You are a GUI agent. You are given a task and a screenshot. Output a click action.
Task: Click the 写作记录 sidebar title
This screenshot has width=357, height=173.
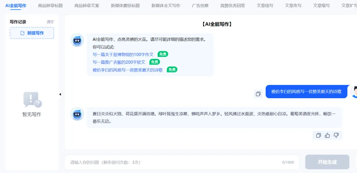click(x=18, y=22)
